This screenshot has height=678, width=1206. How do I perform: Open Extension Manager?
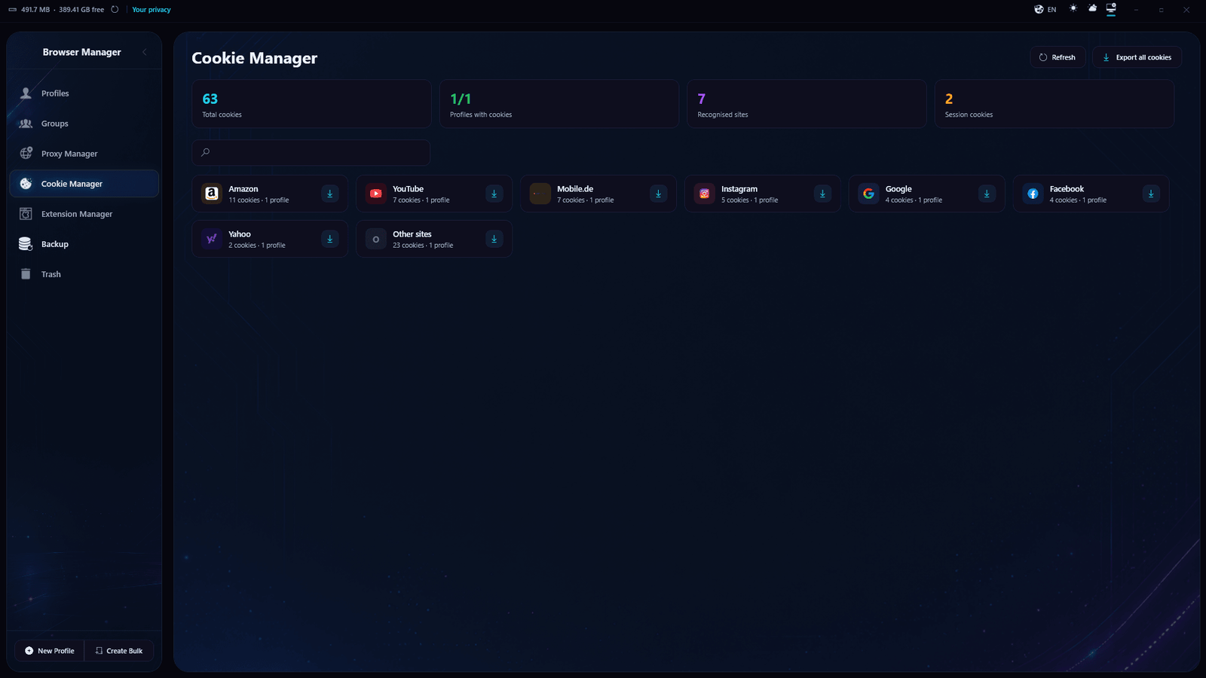(x=84, y=214)
